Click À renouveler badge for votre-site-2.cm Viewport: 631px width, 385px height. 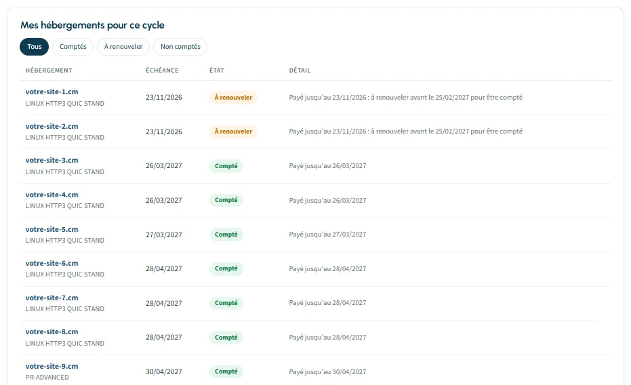tap(233, 131)
